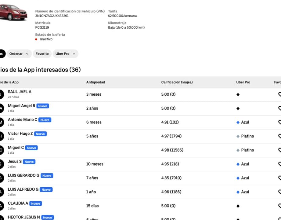Click avatar icon for Antonio Mario C

tap(1, 122)
